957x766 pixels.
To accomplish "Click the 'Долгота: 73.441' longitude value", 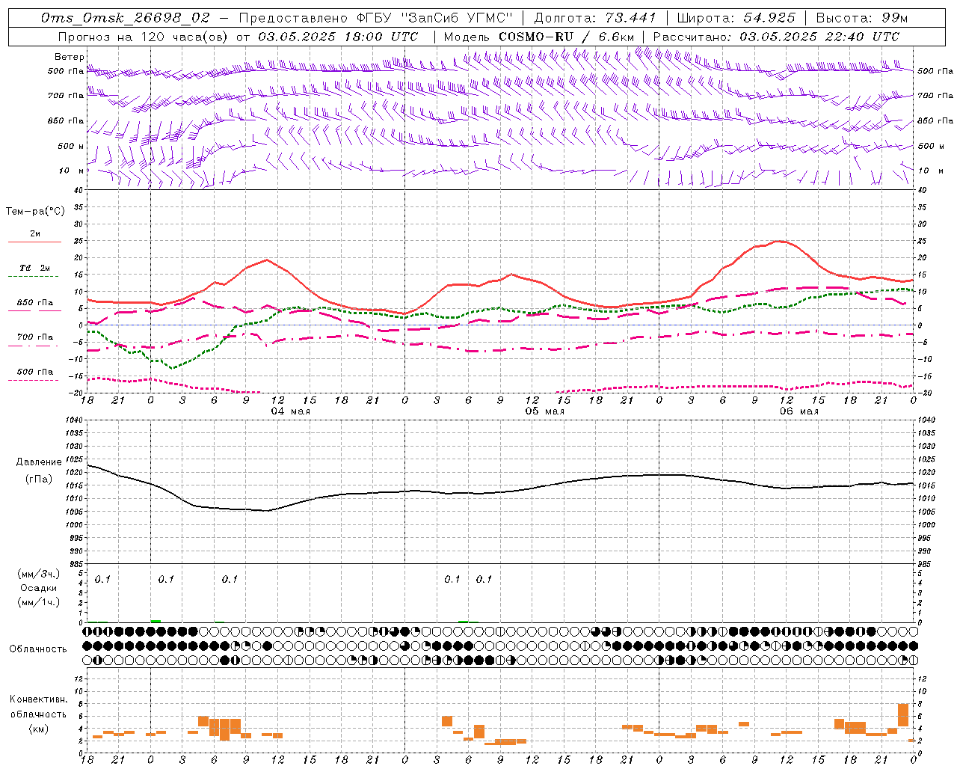I will point(595,18).
